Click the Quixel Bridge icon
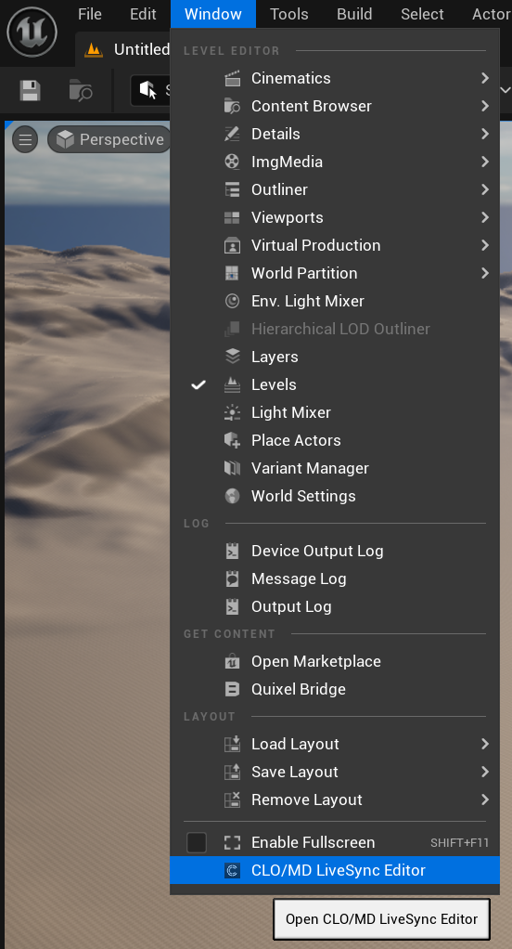The width and height of the screenshot is (512, 949). [232, 689]
